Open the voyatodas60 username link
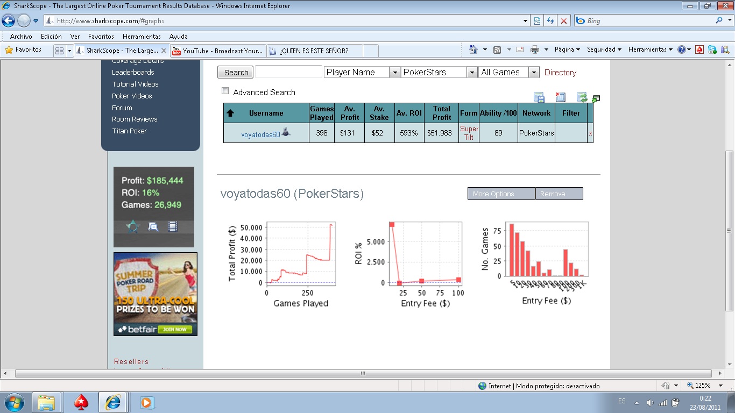The width and height of the screenshot is (735, 413). coord(261,134)
